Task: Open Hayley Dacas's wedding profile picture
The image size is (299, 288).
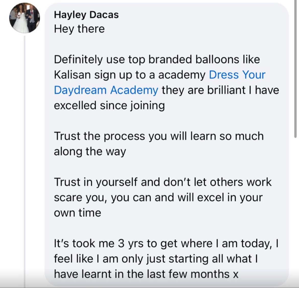Action: click(25, 18)
